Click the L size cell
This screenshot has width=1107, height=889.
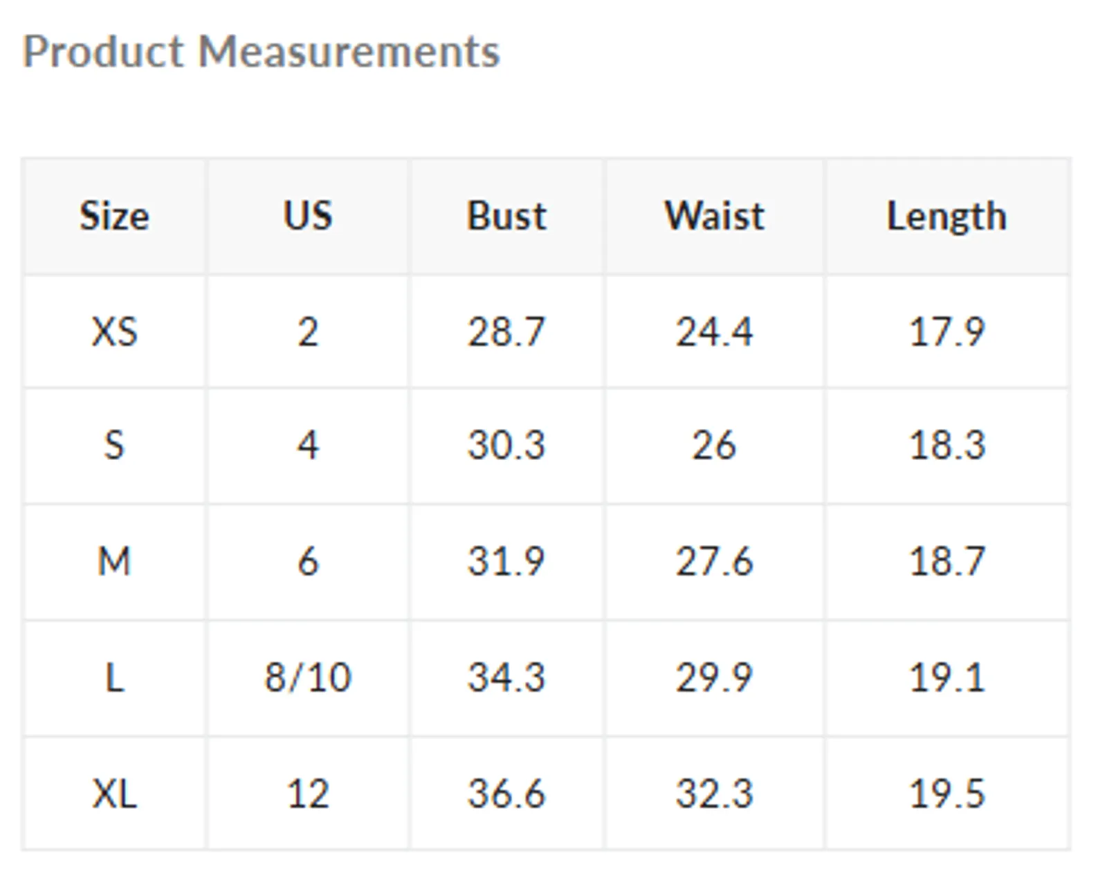(114, 677)
